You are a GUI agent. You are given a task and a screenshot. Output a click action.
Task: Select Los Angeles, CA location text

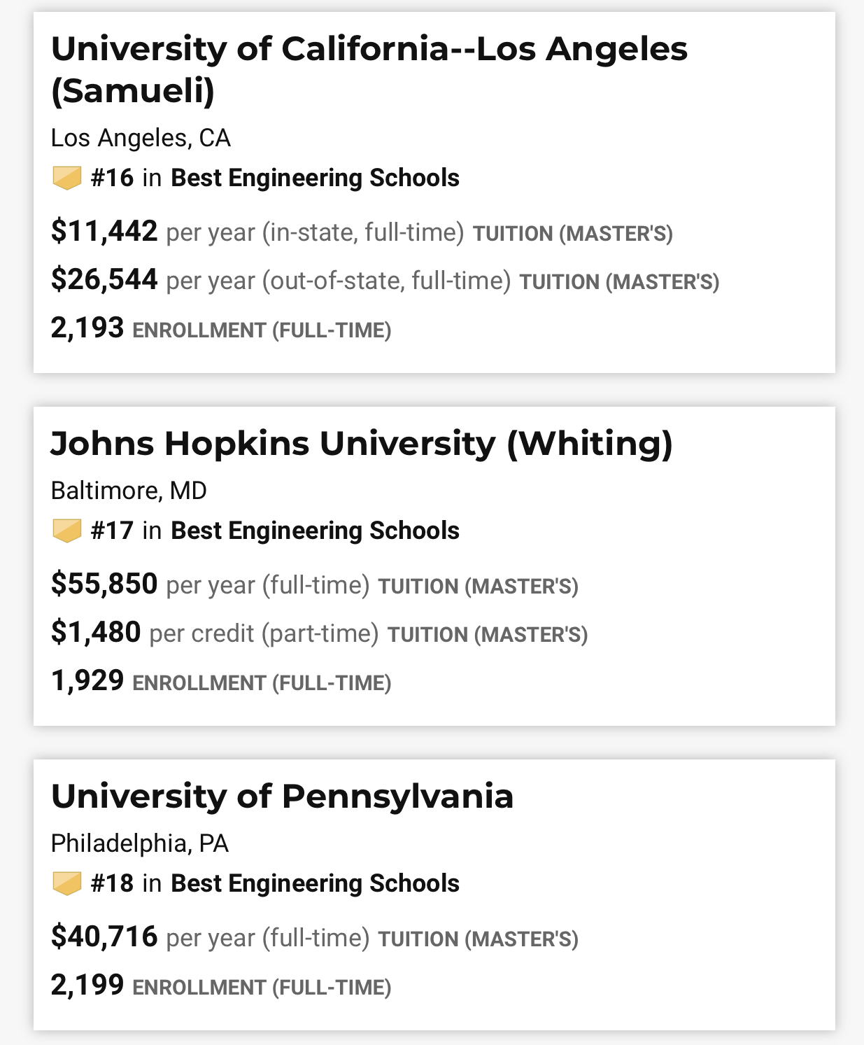pyautogui.click(x=141, y=138)
